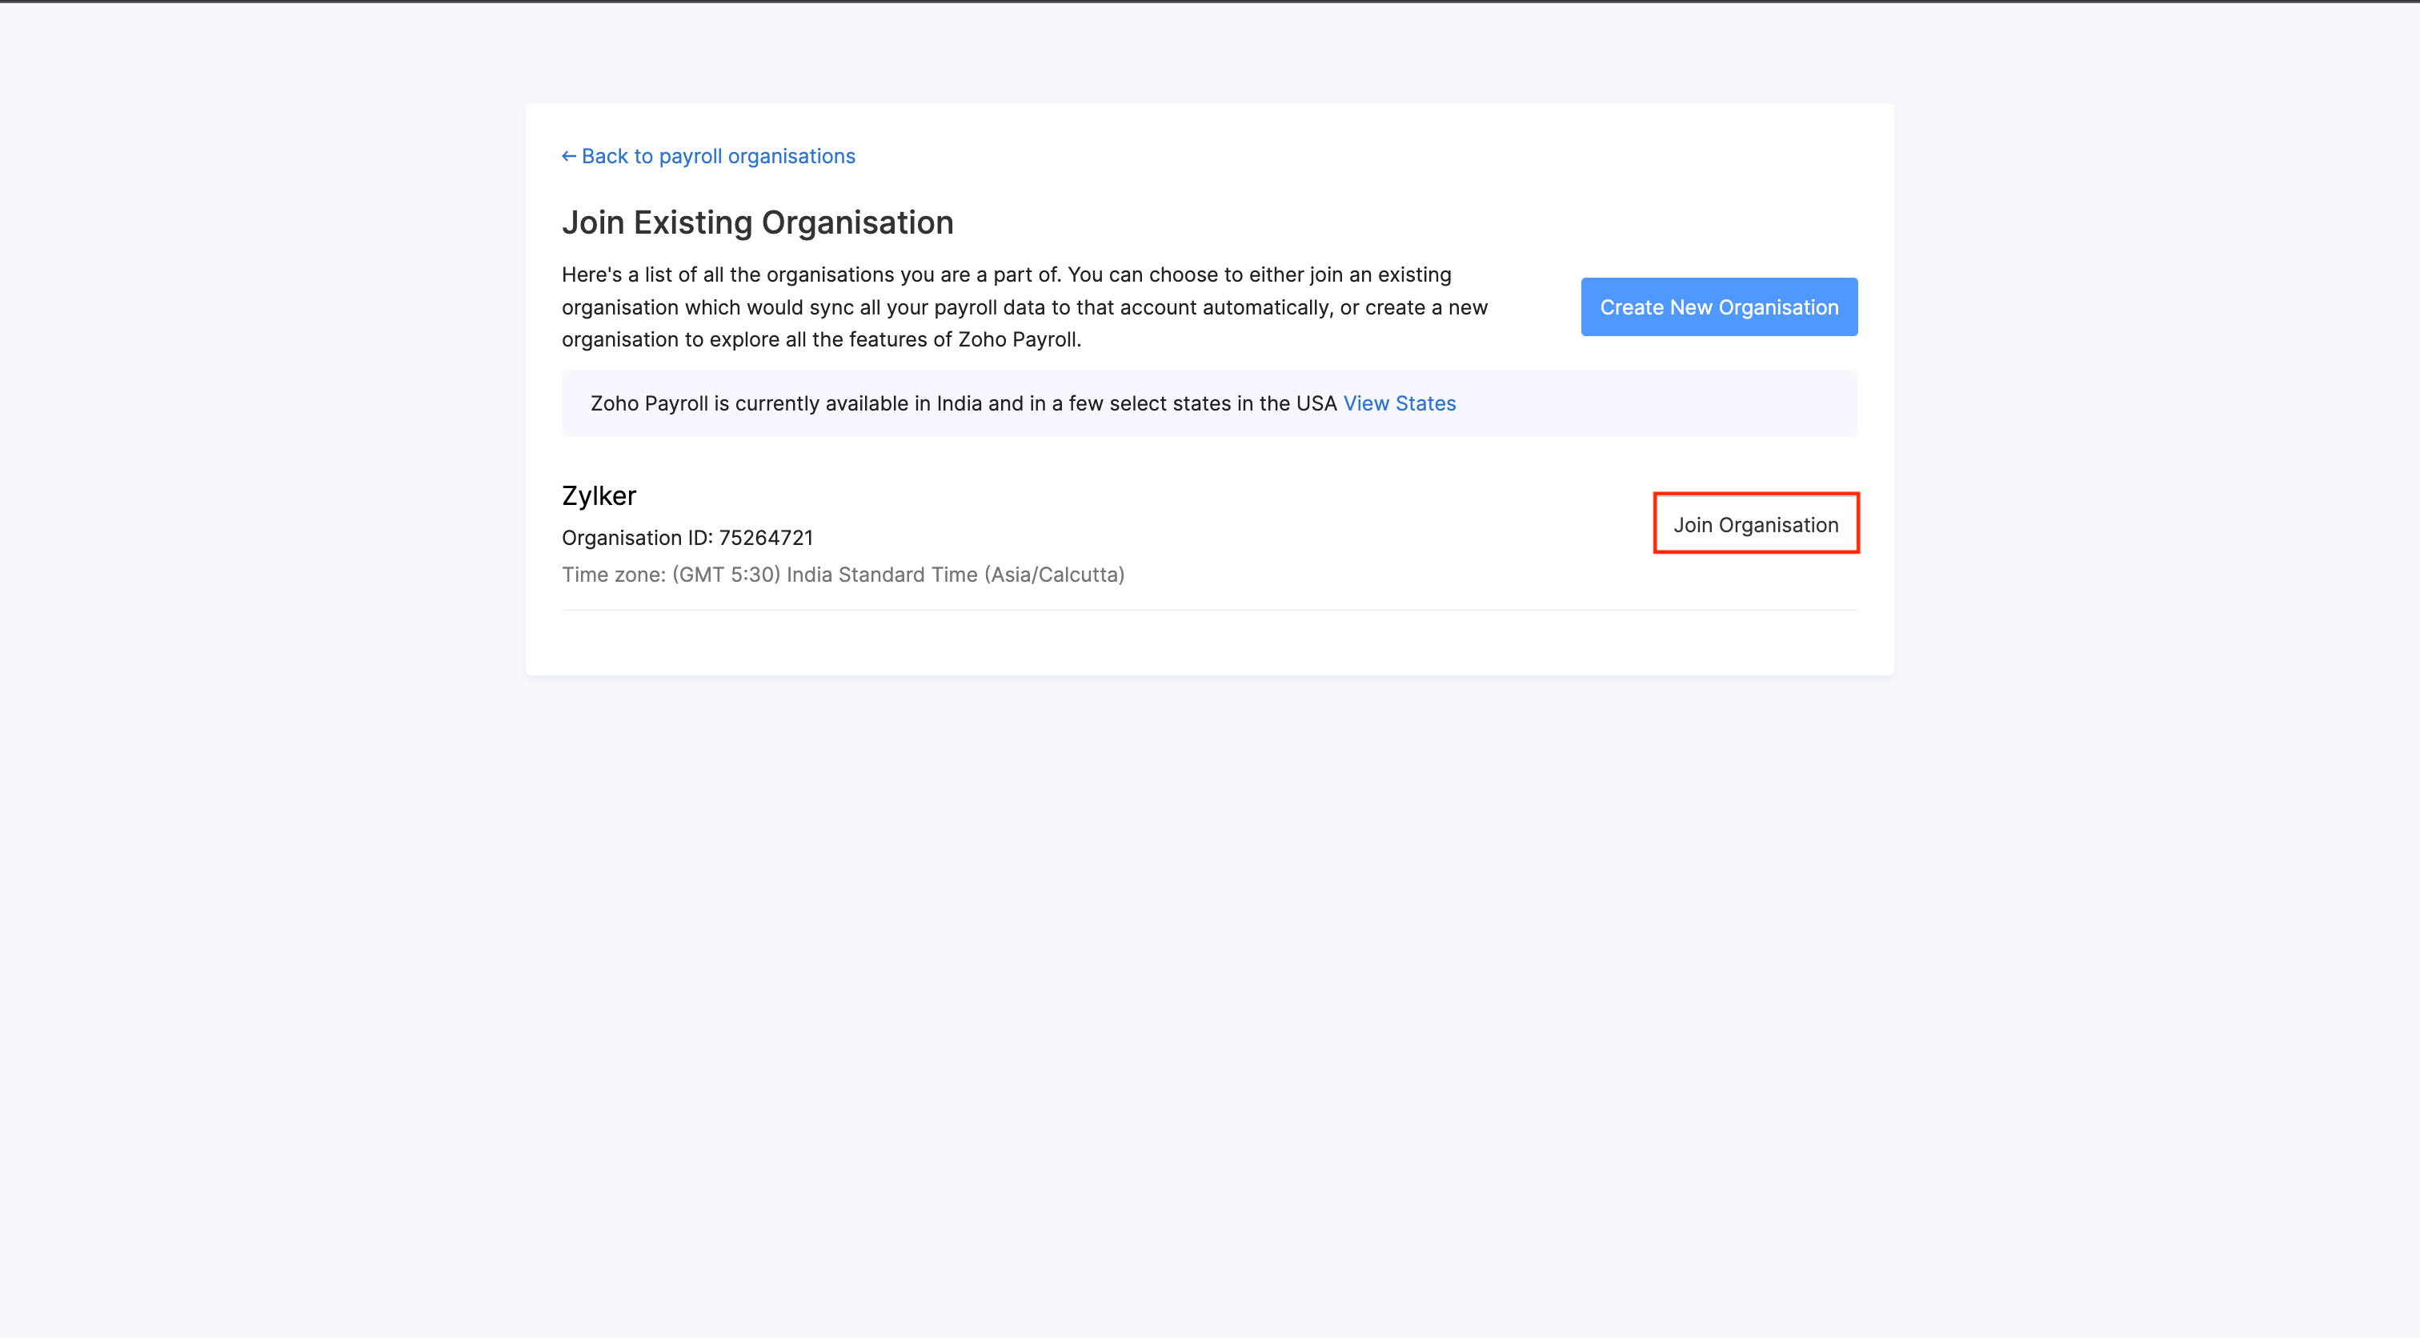Select the left arrow before payroll organisations

tap(569, 155)
